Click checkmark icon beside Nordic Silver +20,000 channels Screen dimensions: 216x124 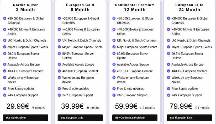click(x=5, y=18)
